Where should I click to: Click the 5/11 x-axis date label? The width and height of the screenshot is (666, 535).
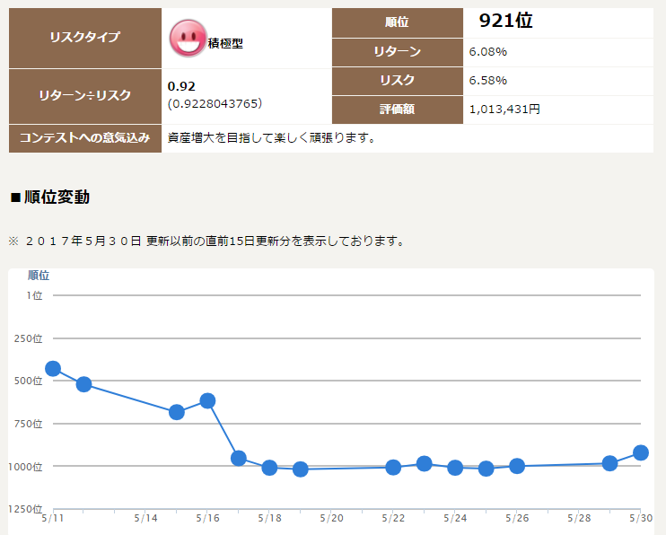click(53, 518)
